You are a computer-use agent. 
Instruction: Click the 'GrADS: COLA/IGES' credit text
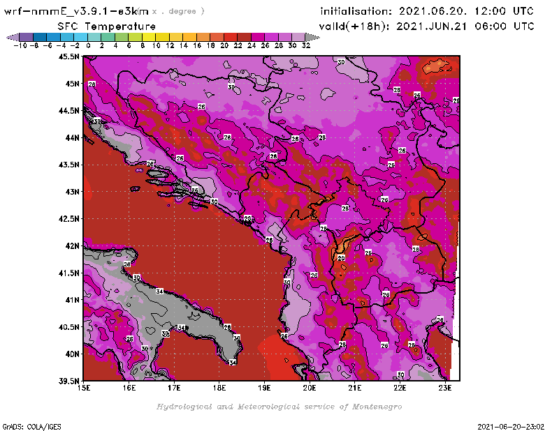31,426
